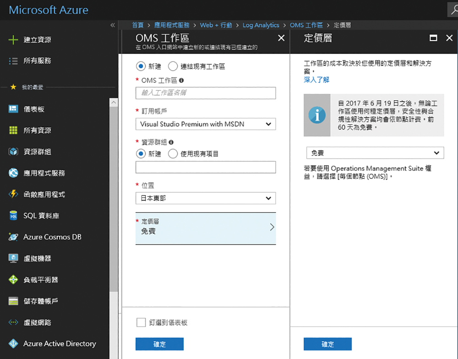Image resolution: width=458 pixels, height=359 pixels.
Task: Go to Web + Mobile breadcrumb
Action: tap(216, 25)
